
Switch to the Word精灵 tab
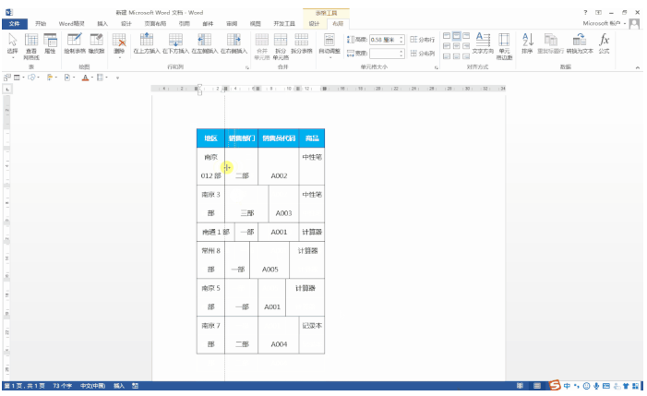(x=71, y=24)
